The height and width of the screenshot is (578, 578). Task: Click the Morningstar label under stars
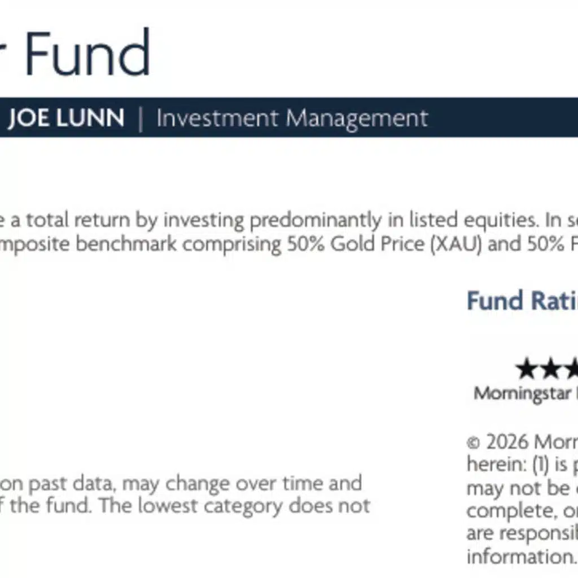coord(522,393)
